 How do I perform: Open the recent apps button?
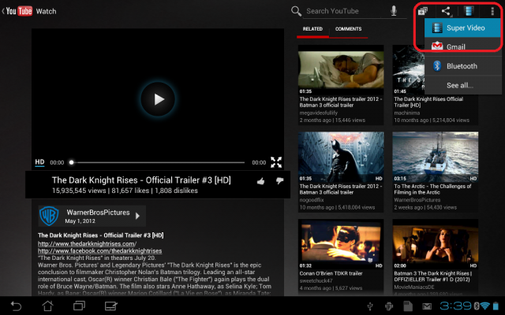coord(79,306)
